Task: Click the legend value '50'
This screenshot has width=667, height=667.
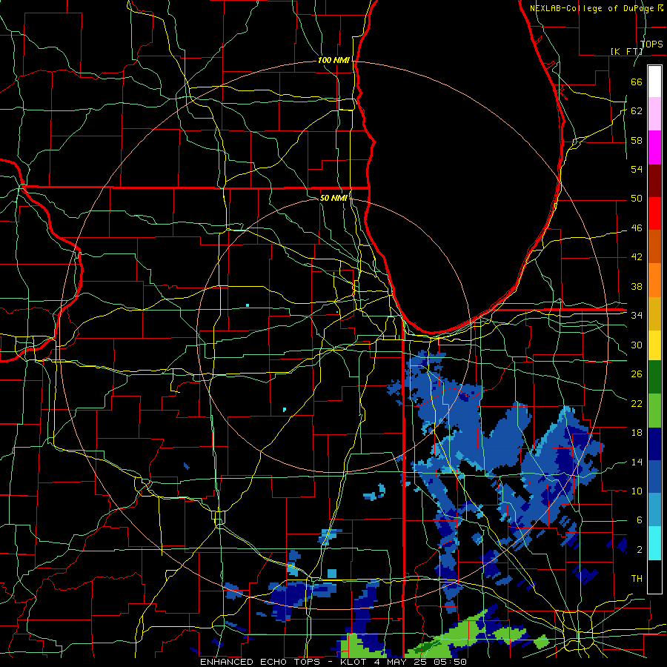Action: [x=637, y=199]
